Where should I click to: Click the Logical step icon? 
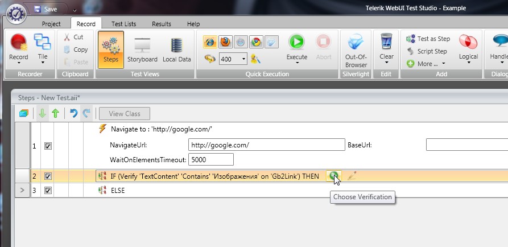pyautogui.click(x=468, y=42)
